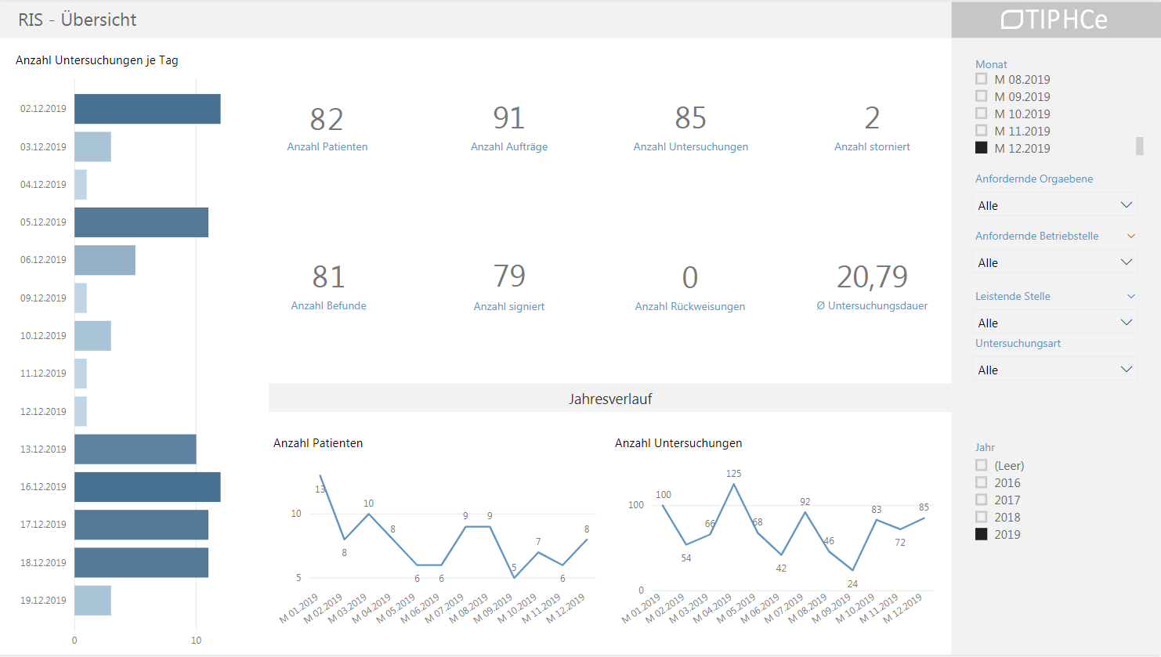1161x657 pixels.
Task: Click the Untersuchungsart filter label
Action: [1018, 343]
